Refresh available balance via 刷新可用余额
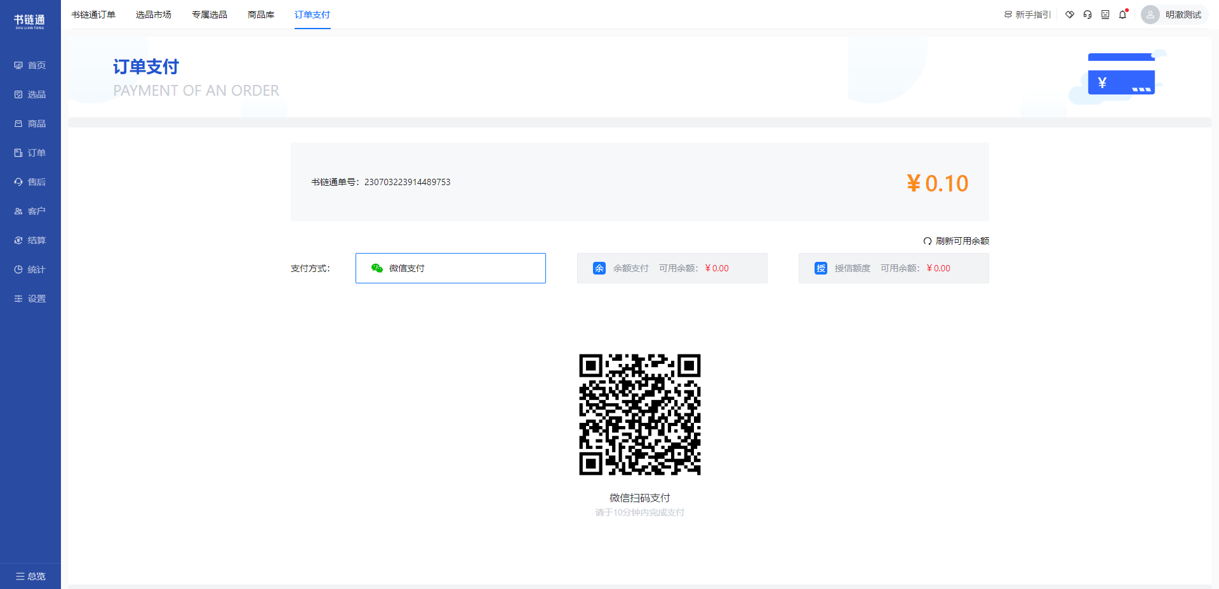The image size is (1219, 589). pos(956,241)
